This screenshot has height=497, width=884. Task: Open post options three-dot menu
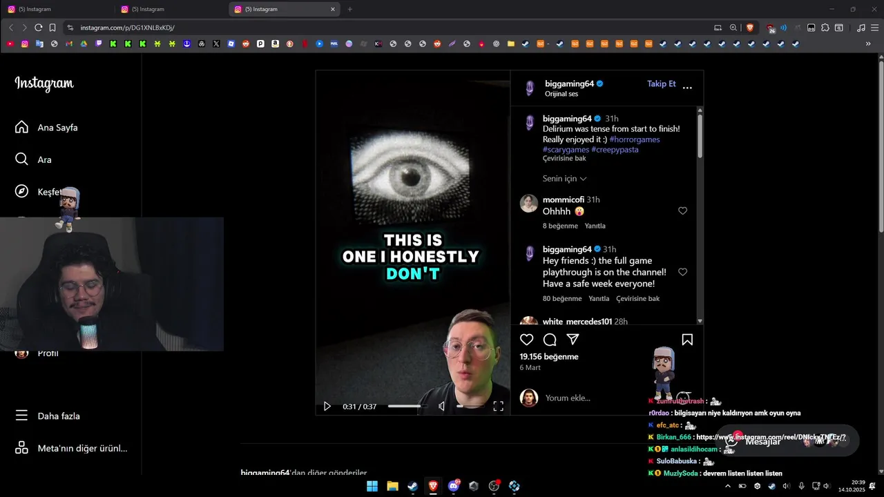point(687,88)
